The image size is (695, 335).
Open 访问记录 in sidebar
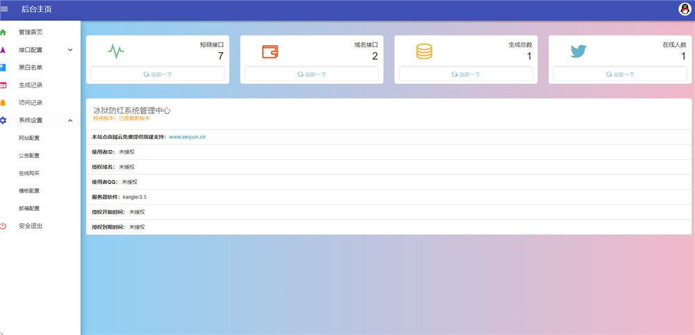click(31, 103)
